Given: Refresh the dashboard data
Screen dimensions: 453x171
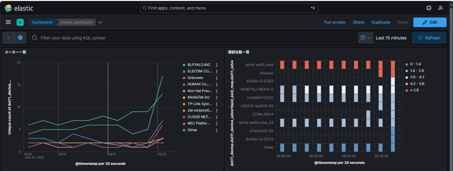Looking at the screenshot, I should [x=429, y=38].
